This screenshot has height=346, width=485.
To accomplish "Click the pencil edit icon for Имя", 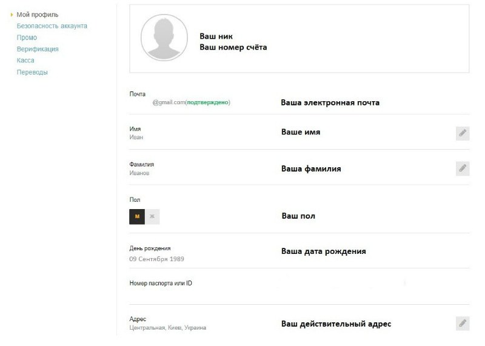I will click(463, 133).
